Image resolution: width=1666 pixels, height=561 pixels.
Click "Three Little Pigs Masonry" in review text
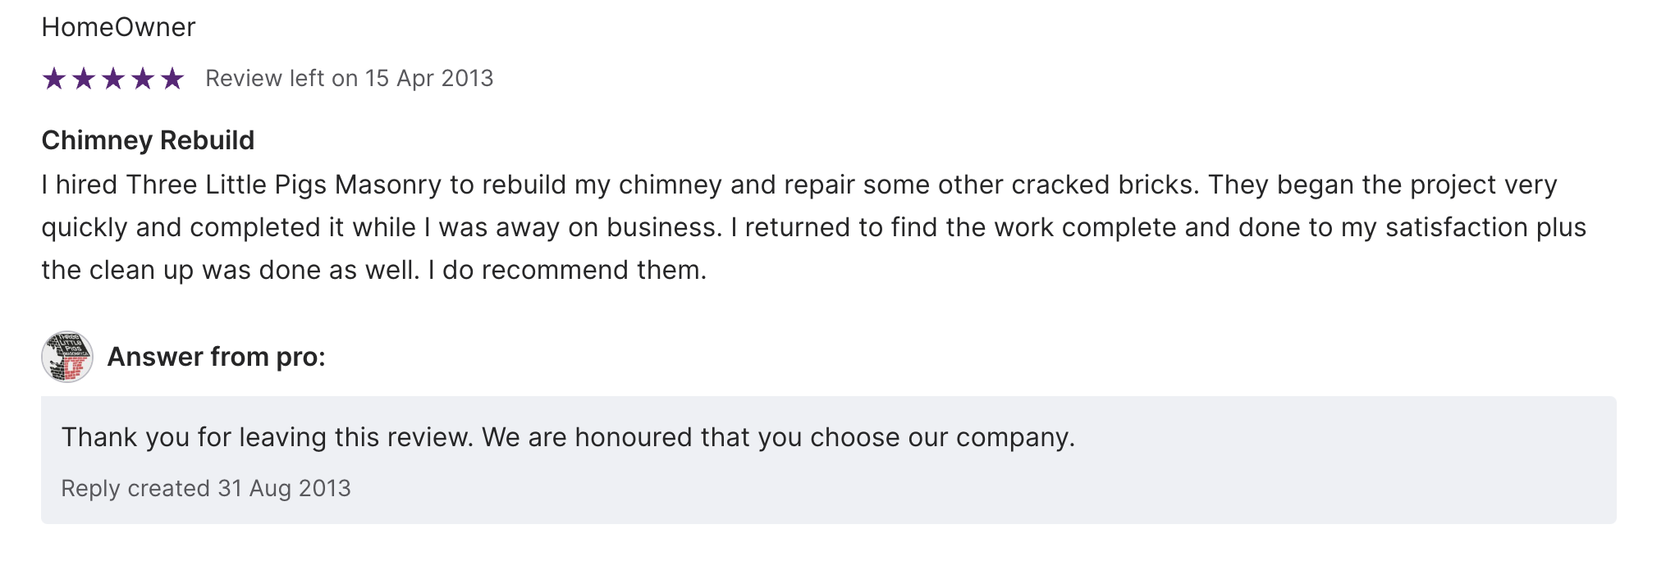[283, 185]
